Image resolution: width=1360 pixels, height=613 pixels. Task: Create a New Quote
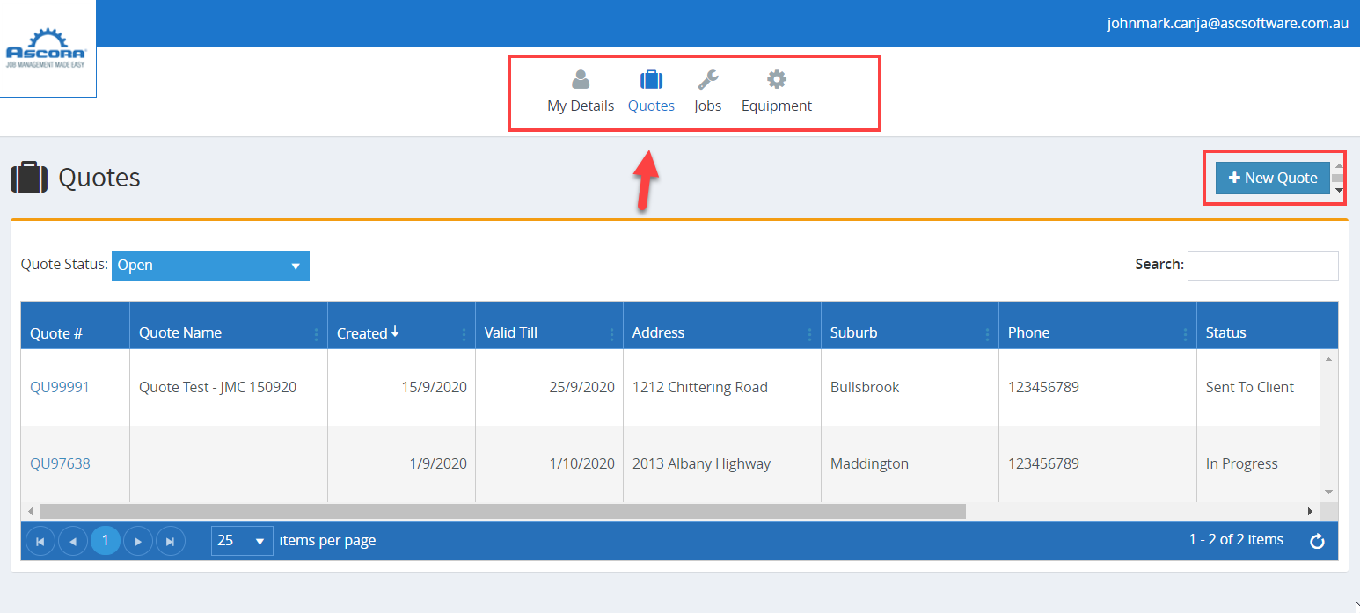[1272, 178]
